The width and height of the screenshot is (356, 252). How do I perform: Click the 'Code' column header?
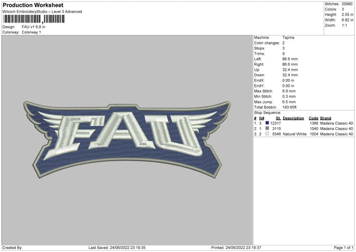point(313,118)
